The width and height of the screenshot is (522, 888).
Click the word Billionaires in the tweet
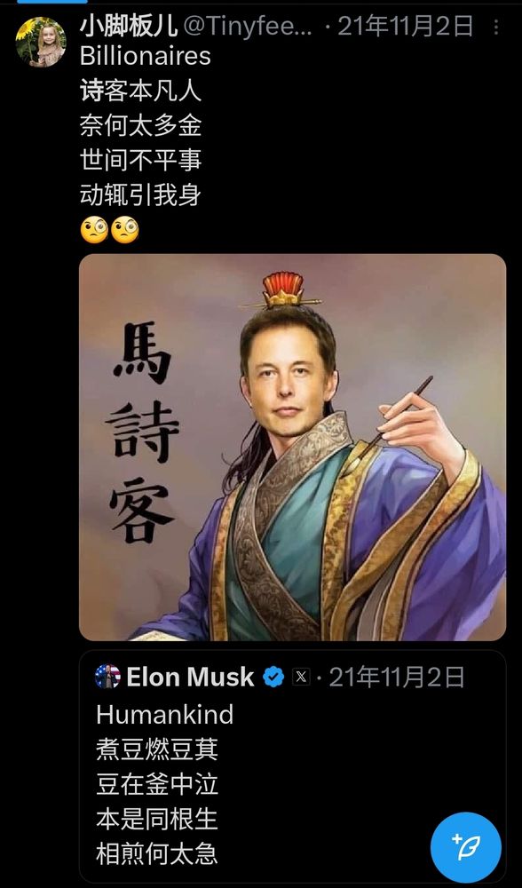coord(146,56)
